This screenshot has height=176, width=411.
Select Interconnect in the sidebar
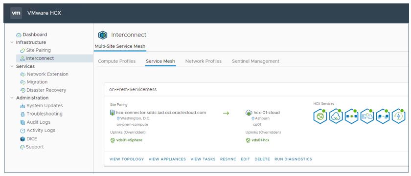click(x=40, y=58)
